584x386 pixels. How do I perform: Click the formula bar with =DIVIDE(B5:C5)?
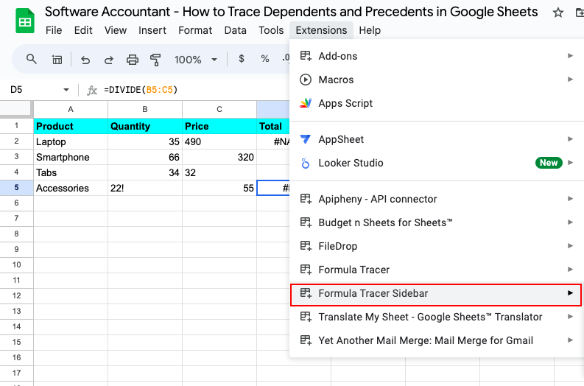194,90
